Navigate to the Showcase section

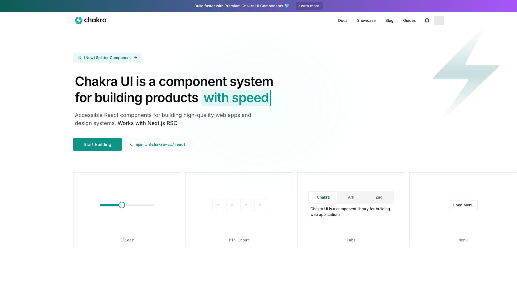pyautogui.click(x=366, y=20)
